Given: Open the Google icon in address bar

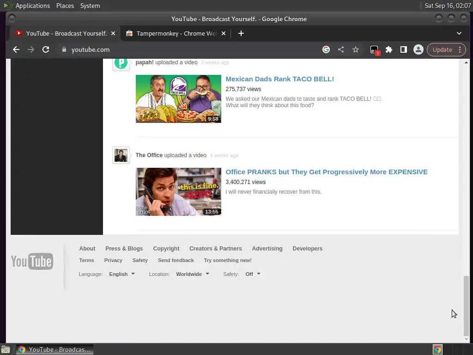Looking at the screenshot, I should click(326, 49).
